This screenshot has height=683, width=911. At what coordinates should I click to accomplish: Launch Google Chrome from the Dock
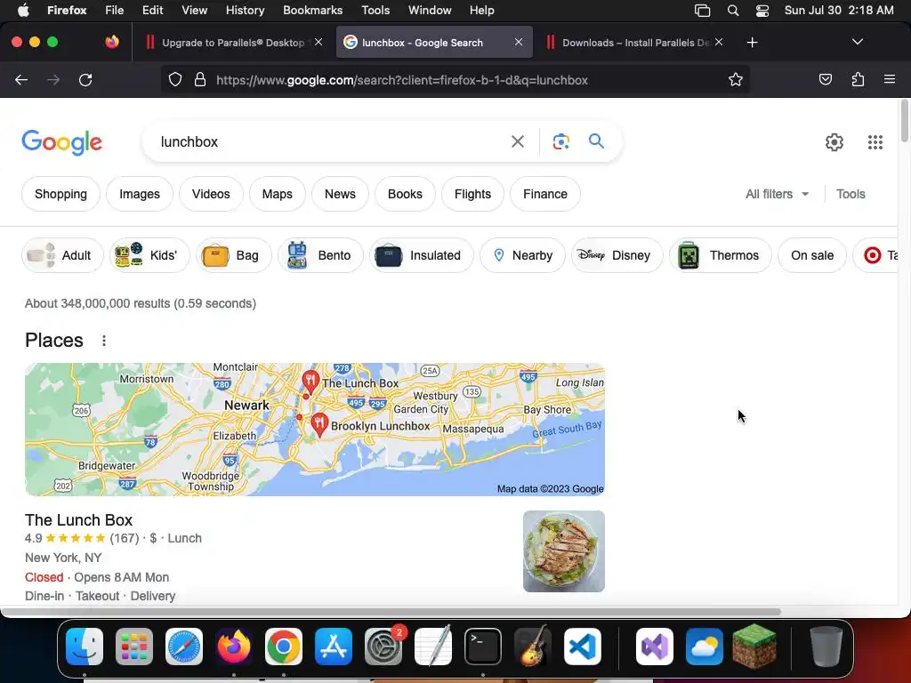tap(284, 647)
